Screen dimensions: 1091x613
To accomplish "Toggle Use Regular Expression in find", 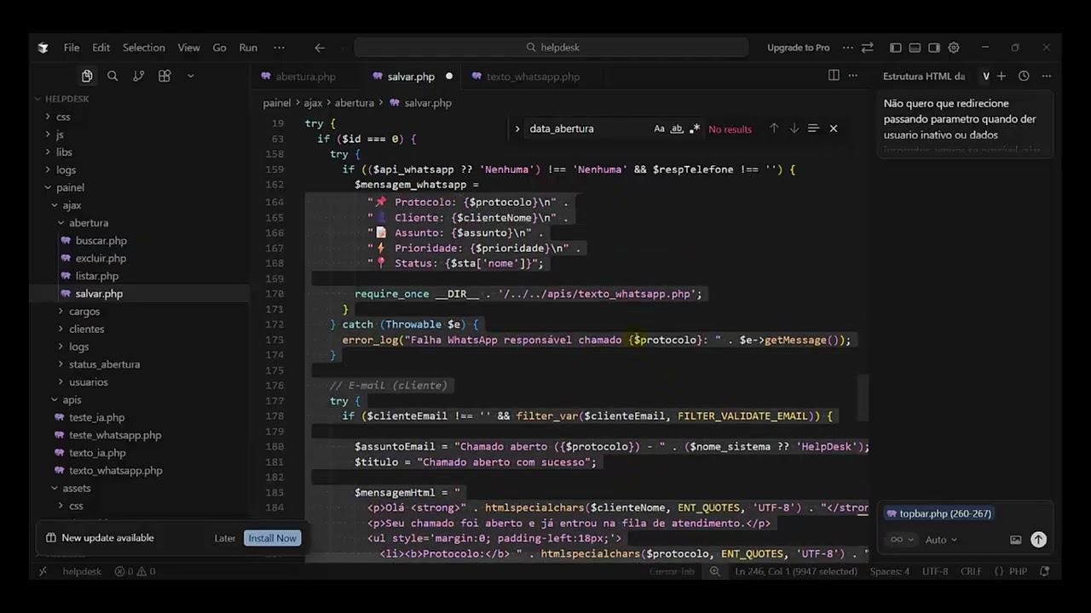I will tap(695, 129).
